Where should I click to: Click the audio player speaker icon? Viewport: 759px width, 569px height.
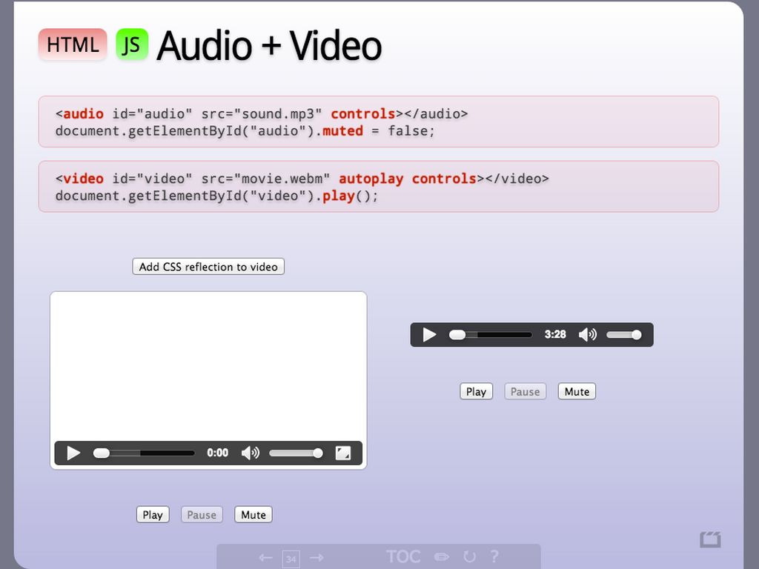coord(587,335)
